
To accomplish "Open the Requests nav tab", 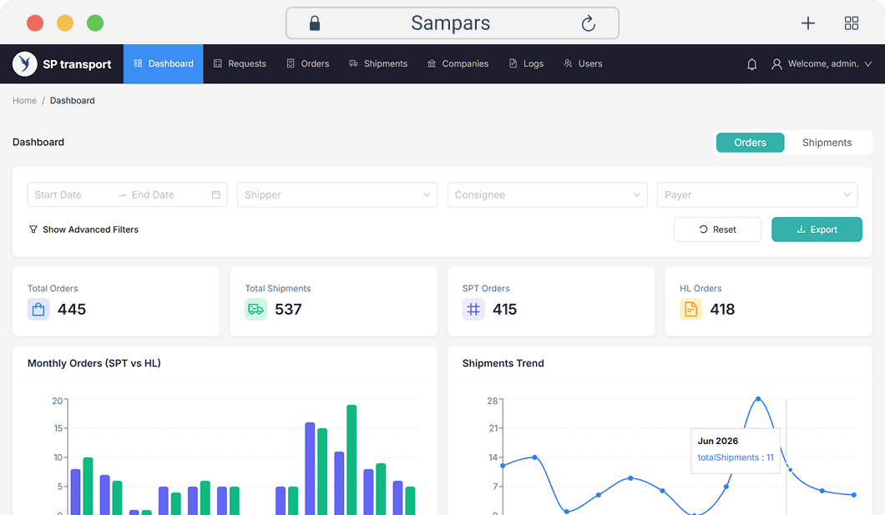I will (x=240, y=63).
